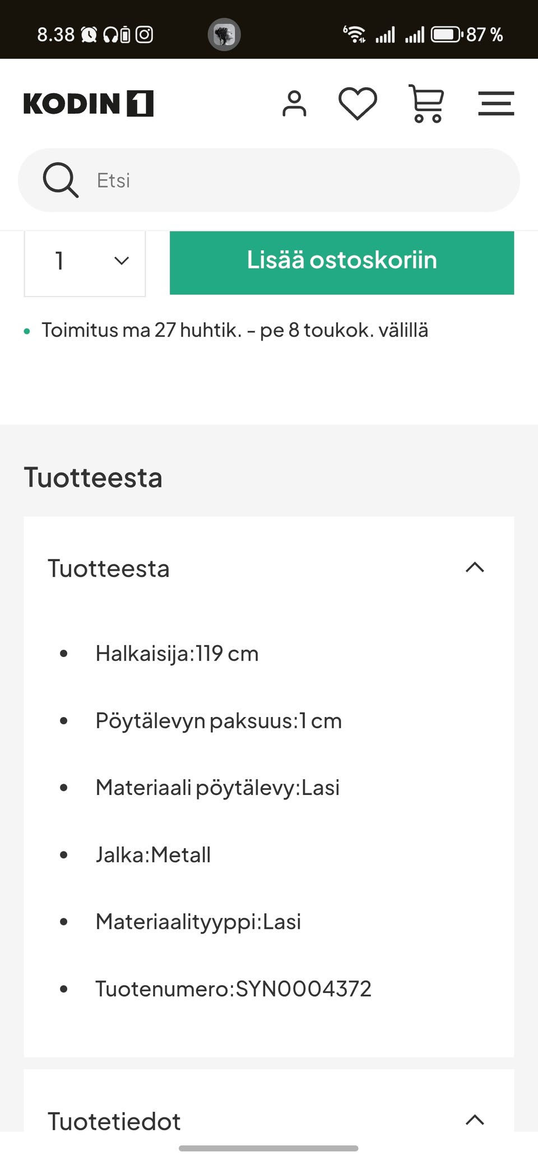Image resolution: width=538 pixels, height=1165 pixels.
Task: Tap the search magnifier icon
Action: click(61, 180)
